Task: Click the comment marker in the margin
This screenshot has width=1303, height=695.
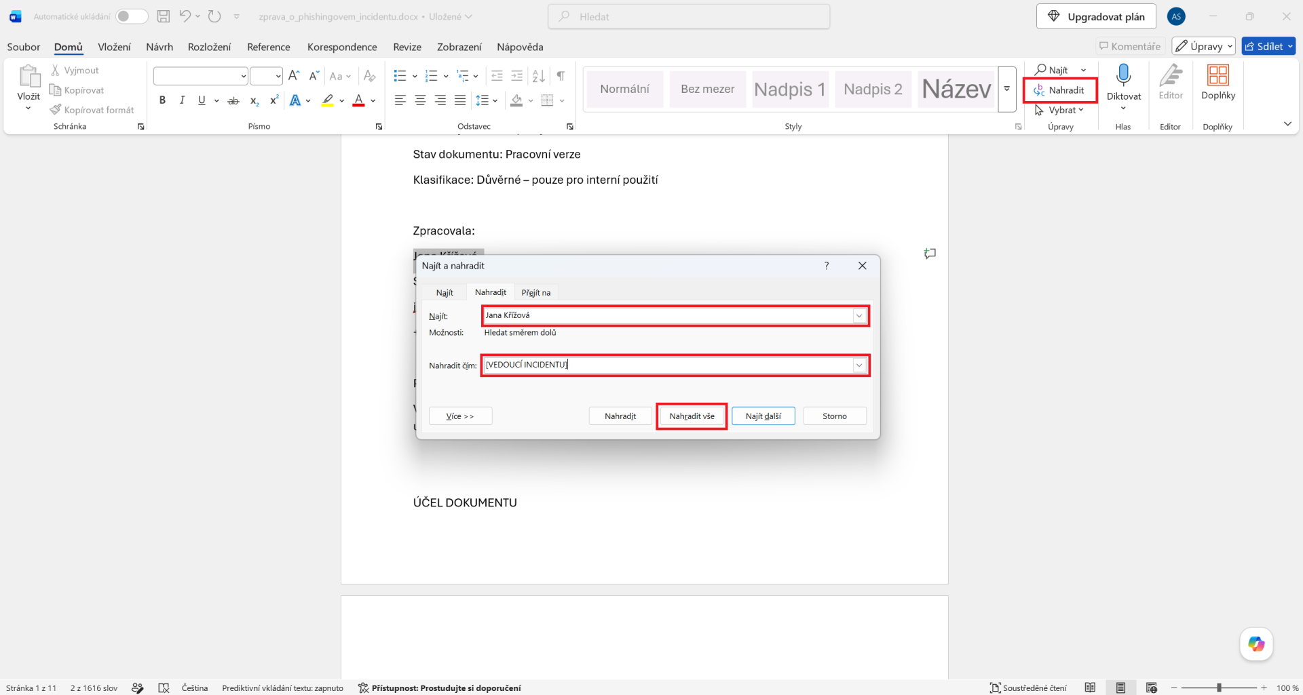Action: (x=930, y=254)
